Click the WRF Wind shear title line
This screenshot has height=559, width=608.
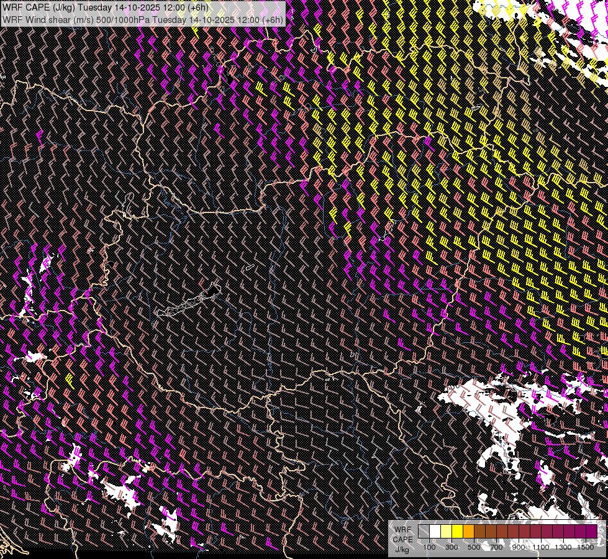click(x=143, y=19)
